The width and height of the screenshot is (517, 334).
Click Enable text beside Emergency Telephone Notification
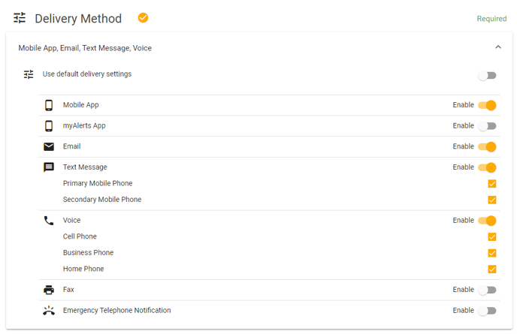(463, 310)
